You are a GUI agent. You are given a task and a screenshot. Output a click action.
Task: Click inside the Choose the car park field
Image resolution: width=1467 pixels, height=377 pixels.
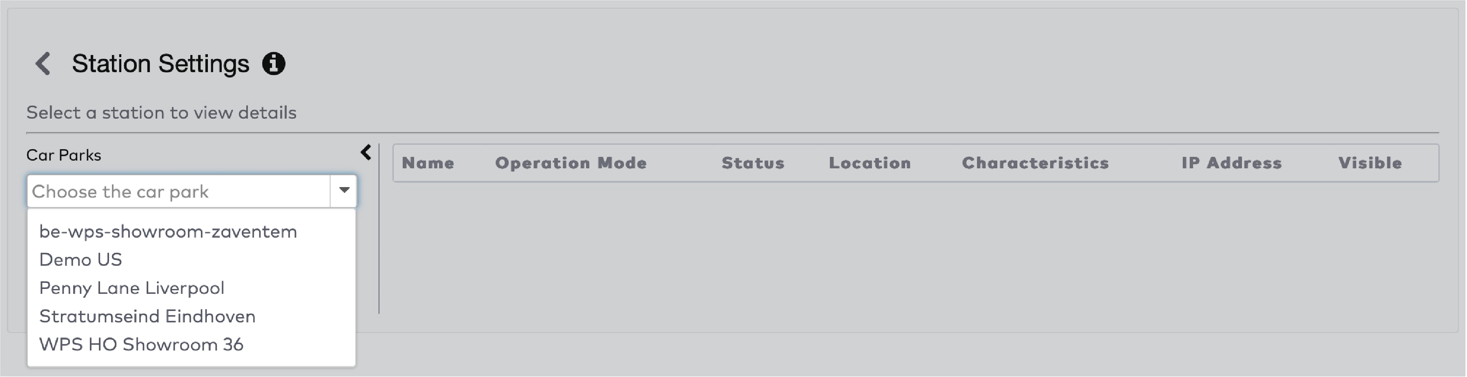point(171,192)
